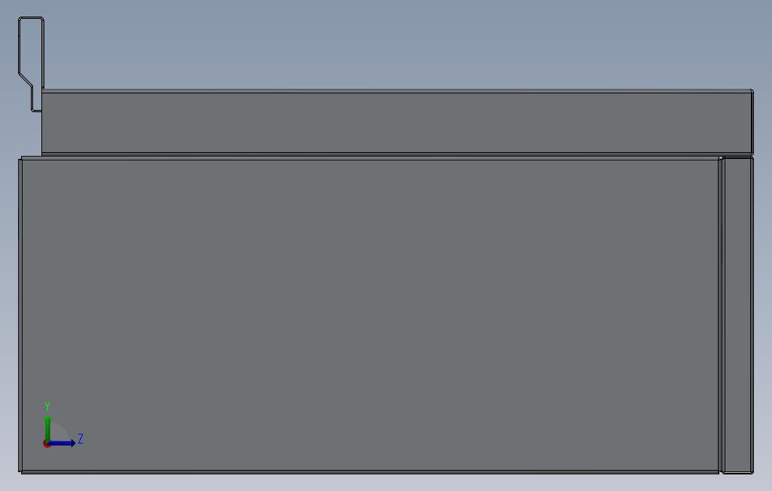Click the bottom-right corner of right strip

tap(752, 472)
